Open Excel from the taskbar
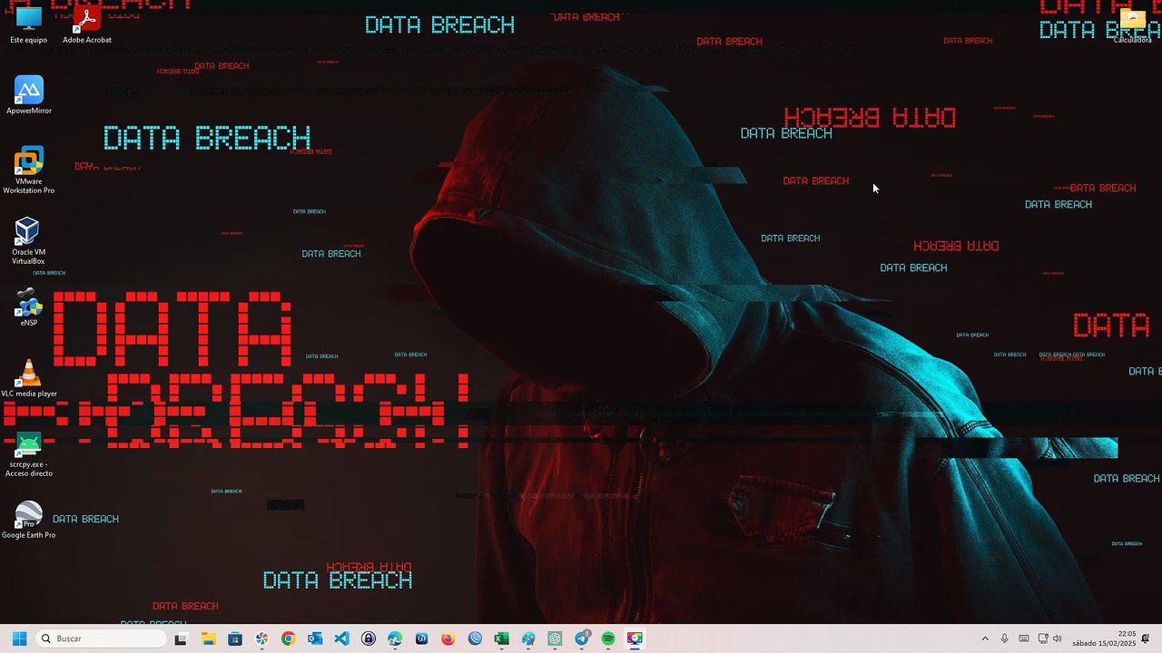The height and width of the screenshot is (653, 1162). [x=501, y=638]
